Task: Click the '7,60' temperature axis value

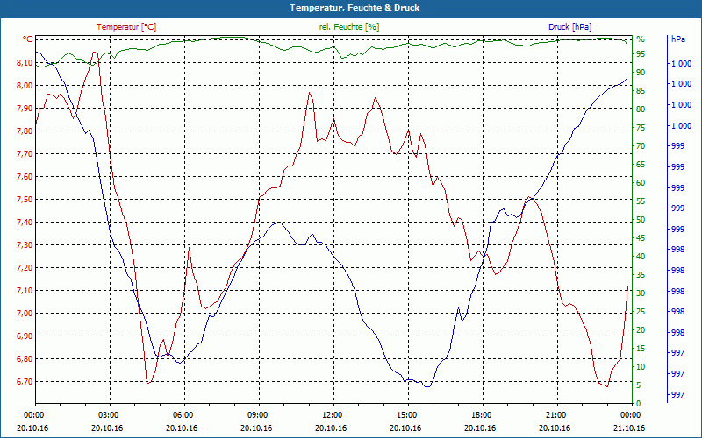Action: (x=25, y=177)
